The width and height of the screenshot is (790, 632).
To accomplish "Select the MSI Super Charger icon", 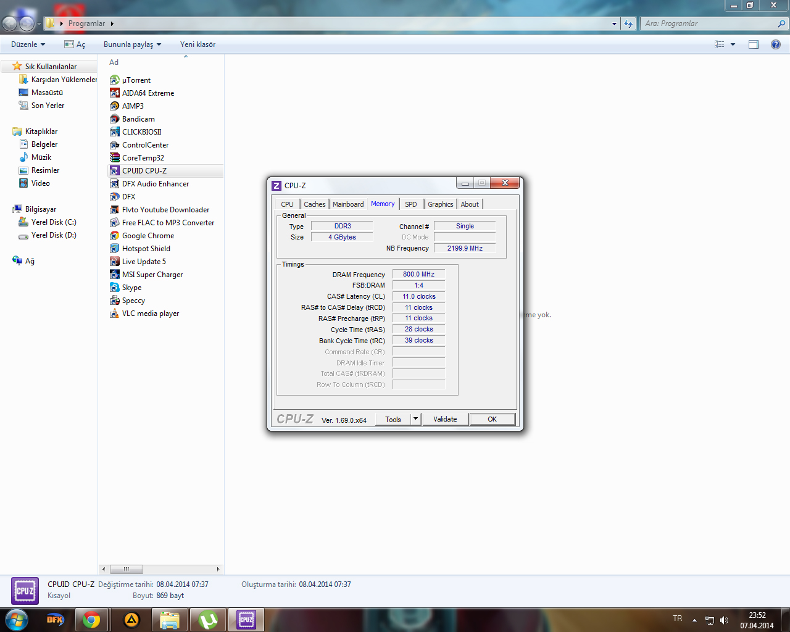I will [114, 275].
